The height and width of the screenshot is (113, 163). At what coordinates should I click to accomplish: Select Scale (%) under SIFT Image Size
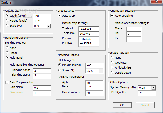pos(60,70)
